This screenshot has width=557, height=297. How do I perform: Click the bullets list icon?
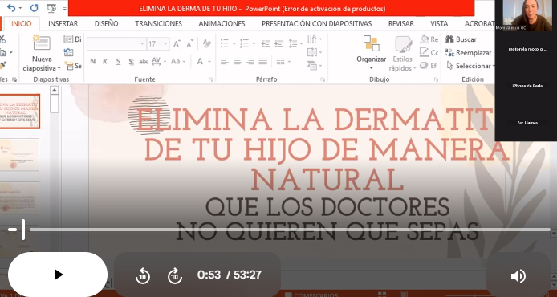[x=225, y=43]
